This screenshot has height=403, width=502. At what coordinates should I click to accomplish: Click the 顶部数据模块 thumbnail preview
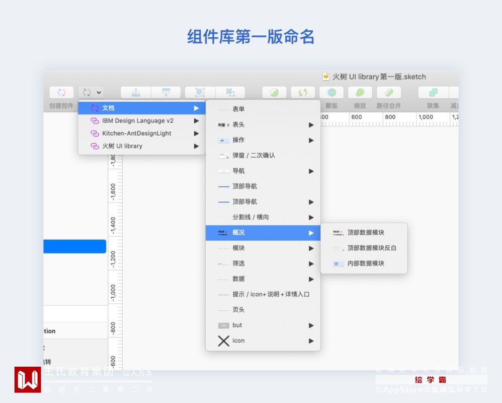(x=338, y=233)
